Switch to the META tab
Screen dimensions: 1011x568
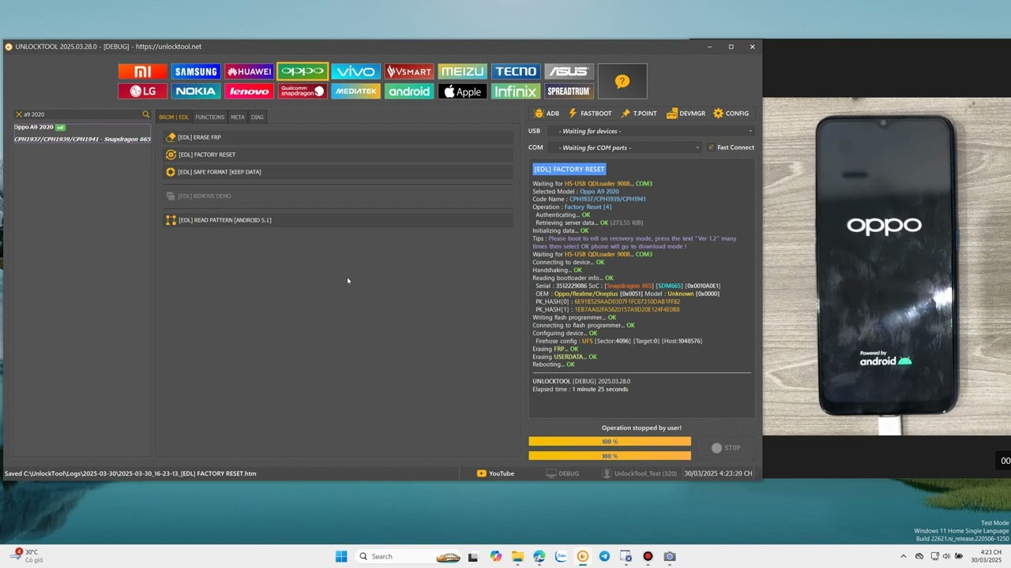[x=238, y=117]
